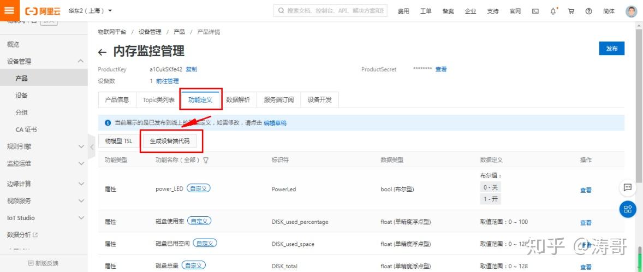Screen dimensions: 643x272
Task: Switch to the 产品信息 tab
Action: (117, 100)
